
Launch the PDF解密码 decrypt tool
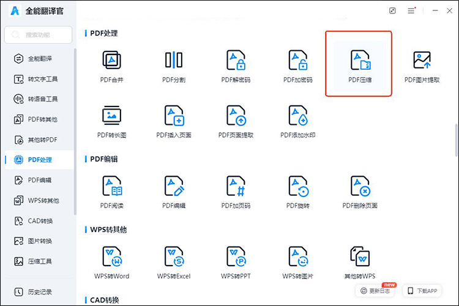tap(236, 67)
